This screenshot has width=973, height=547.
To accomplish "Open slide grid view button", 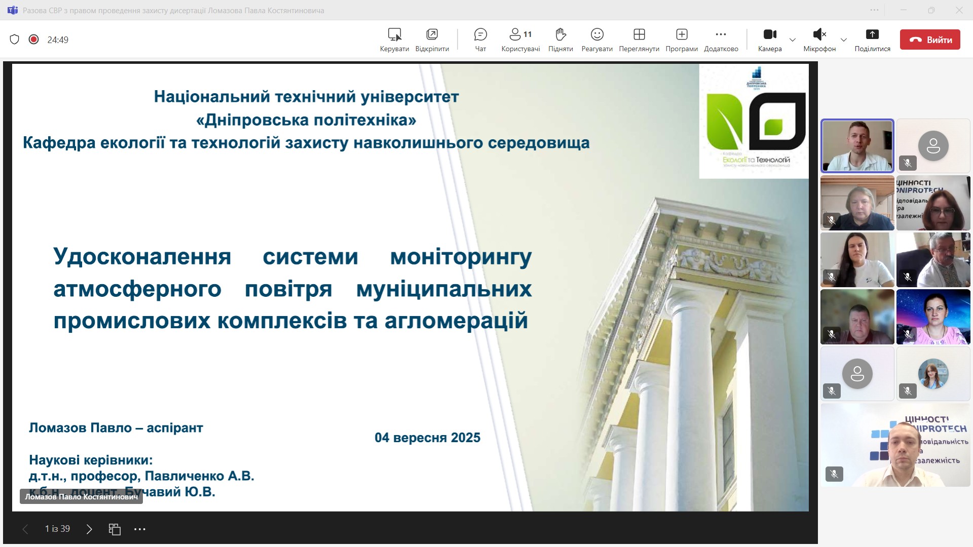I will coord(115,529).
